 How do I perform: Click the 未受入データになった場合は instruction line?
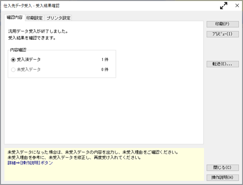pyautogui.click(x=93, y=152)
